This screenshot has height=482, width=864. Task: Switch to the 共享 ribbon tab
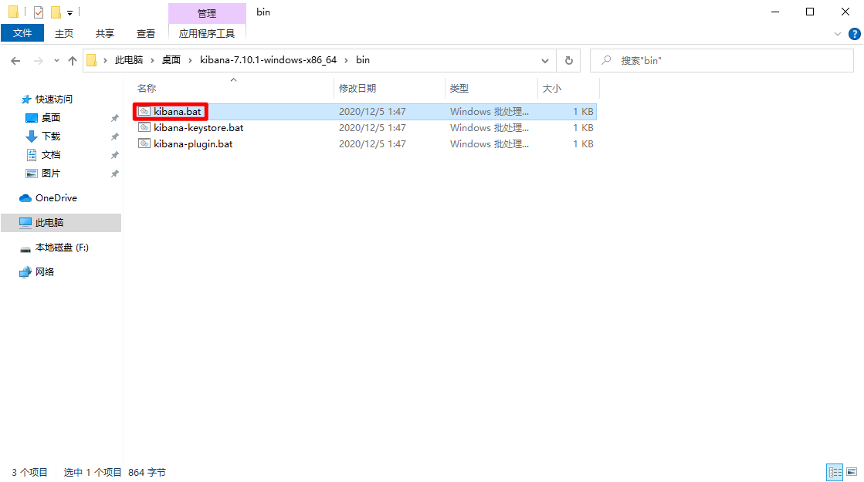[x=105, y=34]
